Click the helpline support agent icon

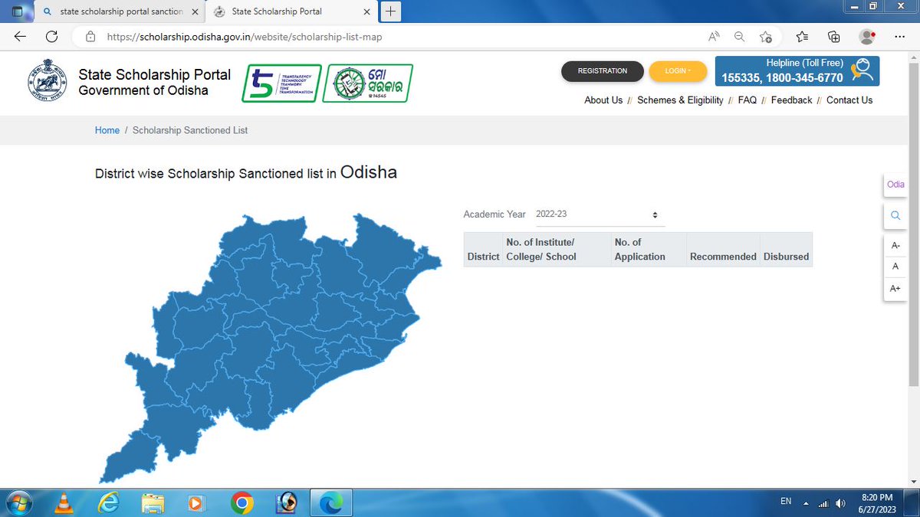click(x=863, y=70)
